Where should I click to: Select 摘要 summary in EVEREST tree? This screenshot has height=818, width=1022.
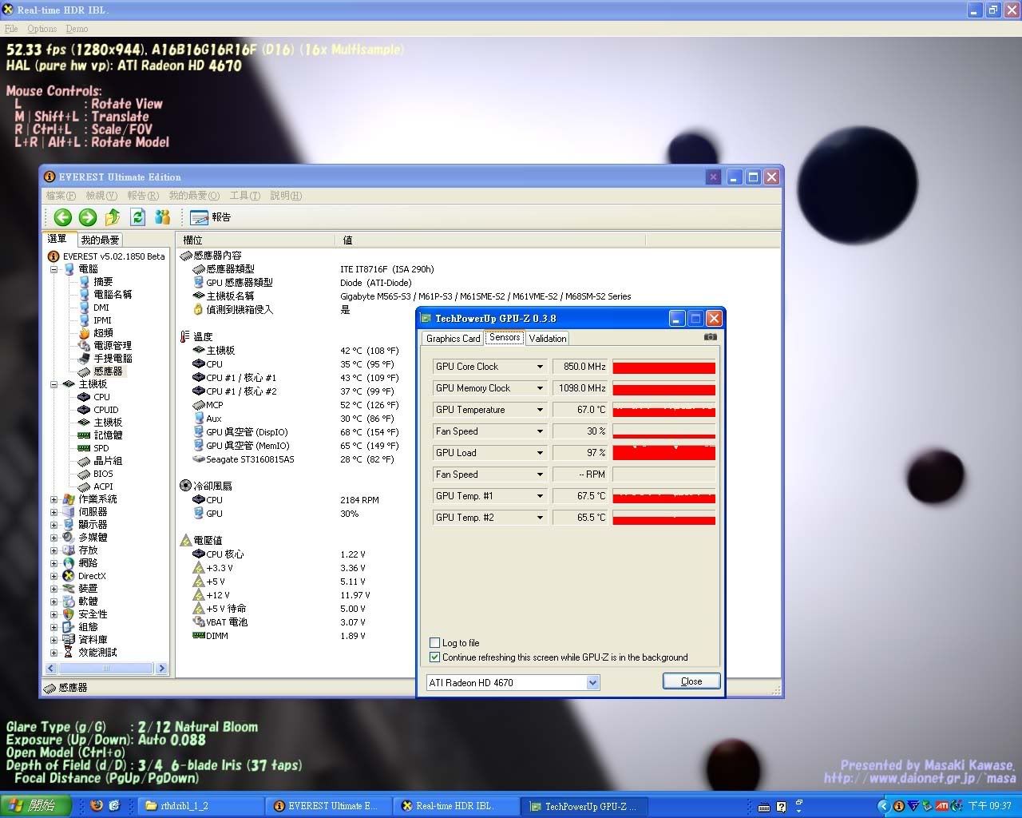click(x=103, y=282)
